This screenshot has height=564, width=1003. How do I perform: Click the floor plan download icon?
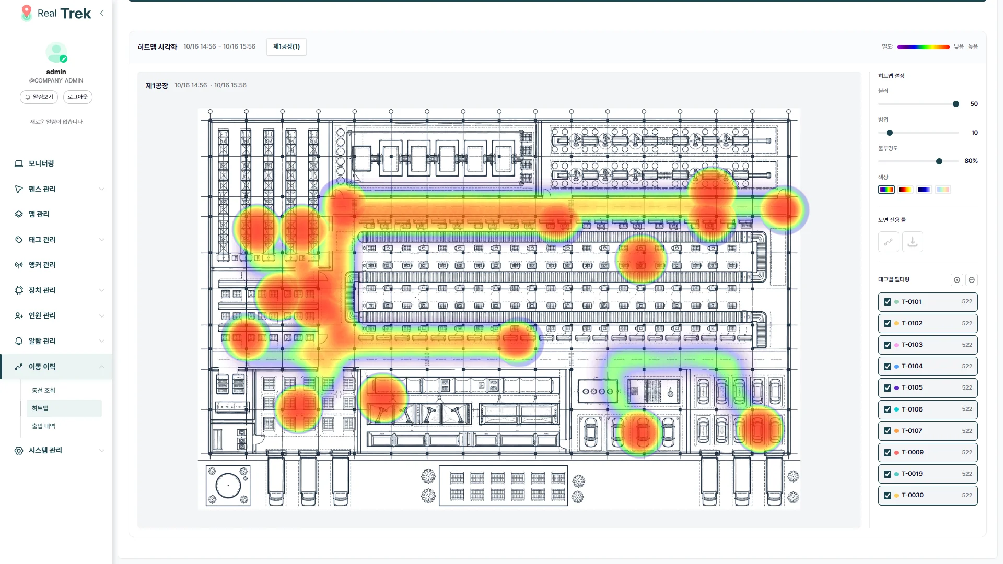(912, 242)
